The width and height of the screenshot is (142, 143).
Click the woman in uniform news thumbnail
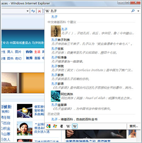[24, 128]
